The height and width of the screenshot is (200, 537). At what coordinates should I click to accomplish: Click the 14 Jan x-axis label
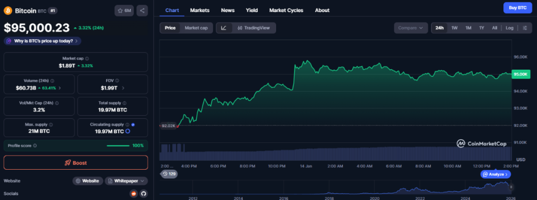pyautogui.click(x=306, y=166)
